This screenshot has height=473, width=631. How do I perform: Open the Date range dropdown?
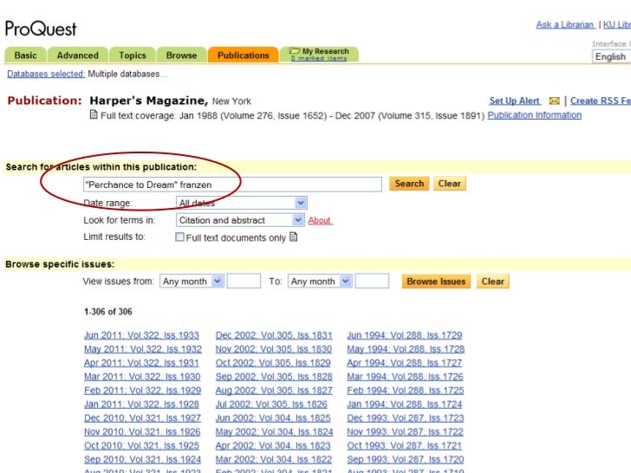click(242, 203)
